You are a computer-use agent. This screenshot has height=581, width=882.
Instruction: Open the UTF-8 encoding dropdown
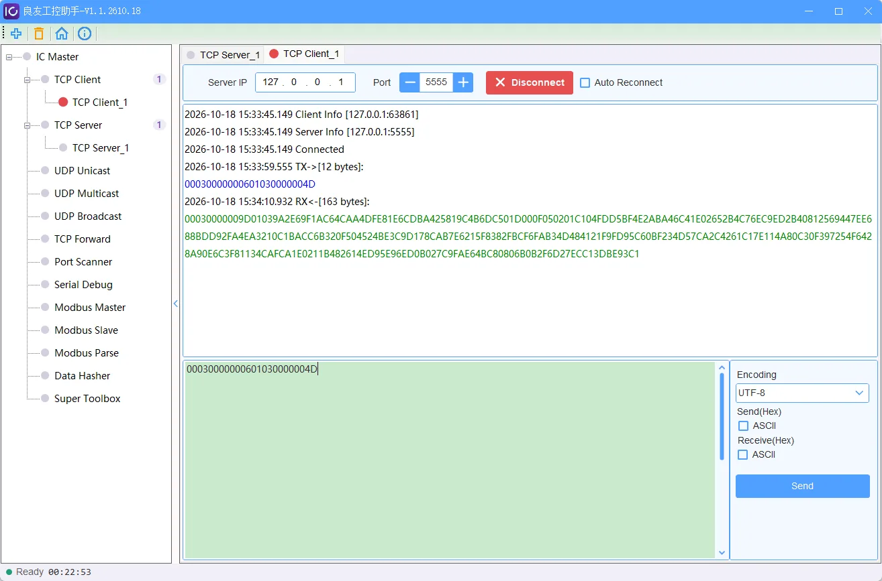click(802, 393)
